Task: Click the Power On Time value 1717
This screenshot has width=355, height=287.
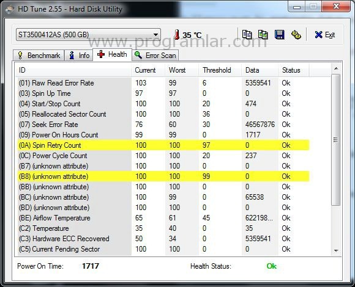Action: coord(91,266)
